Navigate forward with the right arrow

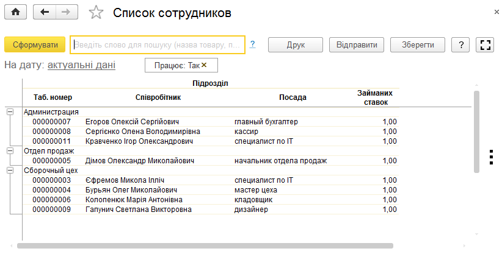tap(67, 12)
